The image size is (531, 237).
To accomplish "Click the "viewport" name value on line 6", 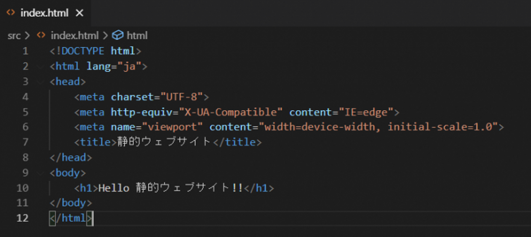I will [x=175, y=127].
